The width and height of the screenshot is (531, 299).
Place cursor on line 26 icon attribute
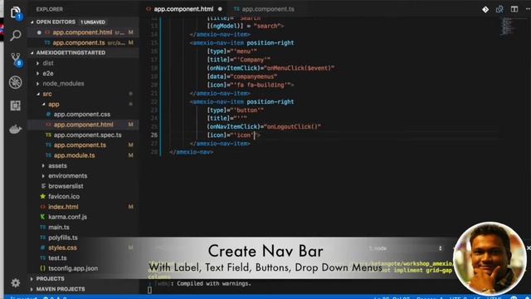[x=233, y=135]
